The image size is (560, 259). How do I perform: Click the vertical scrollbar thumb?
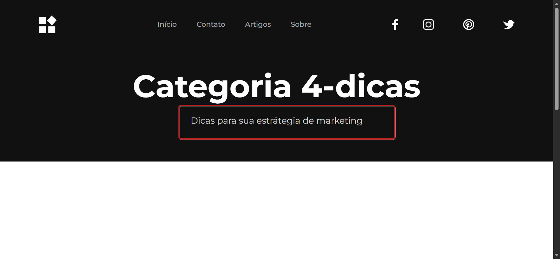click(x=556, y=59)
